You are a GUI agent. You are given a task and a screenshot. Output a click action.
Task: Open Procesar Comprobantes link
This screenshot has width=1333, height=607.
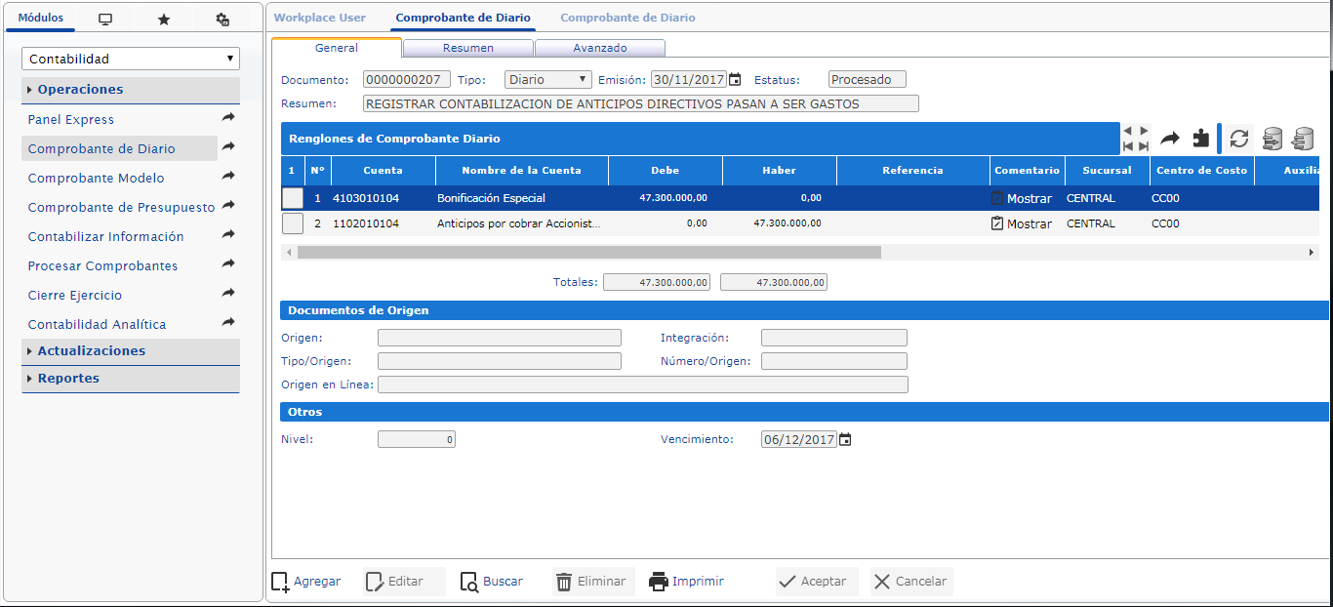[103, 266]
